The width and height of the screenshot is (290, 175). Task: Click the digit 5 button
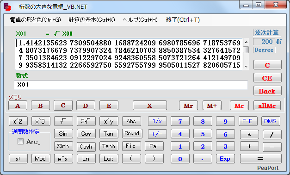pos(203,134)
